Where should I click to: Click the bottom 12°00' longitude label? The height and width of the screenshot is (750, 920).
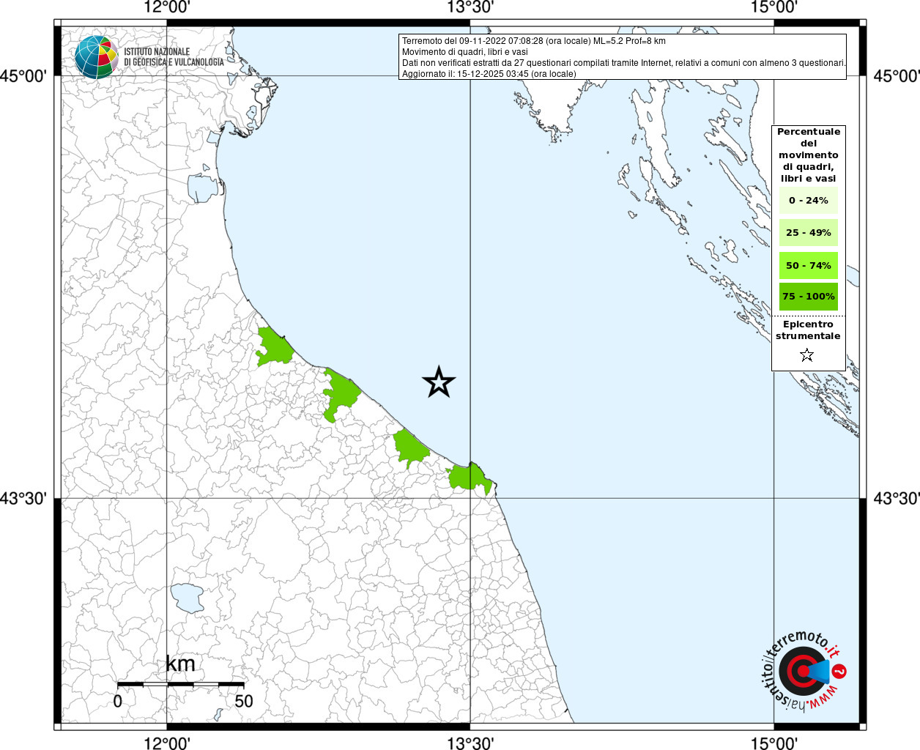(167, 743)
